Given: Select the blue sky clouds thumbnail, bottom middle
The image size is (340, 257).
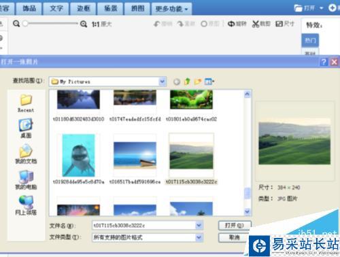Looking at the screenshot, I should [135, 210].
